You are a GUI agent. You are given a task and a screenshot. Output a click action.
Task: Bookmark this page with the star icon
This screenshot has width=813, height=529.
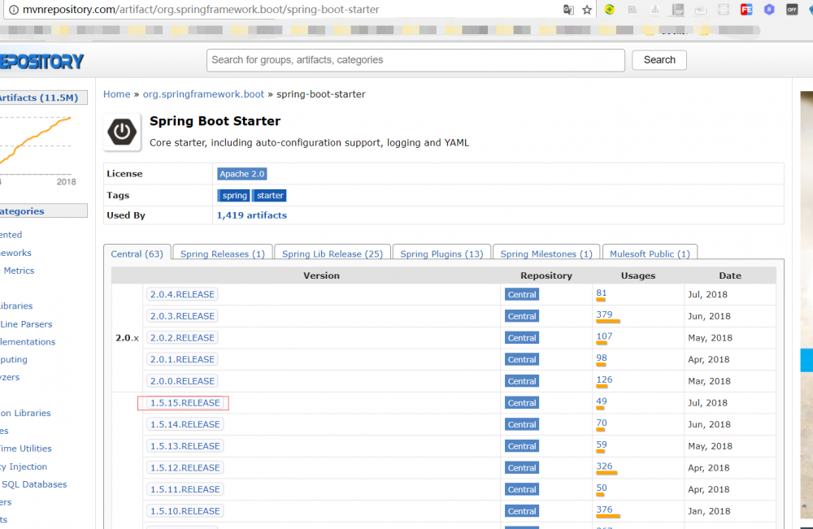tap(587, 9)
